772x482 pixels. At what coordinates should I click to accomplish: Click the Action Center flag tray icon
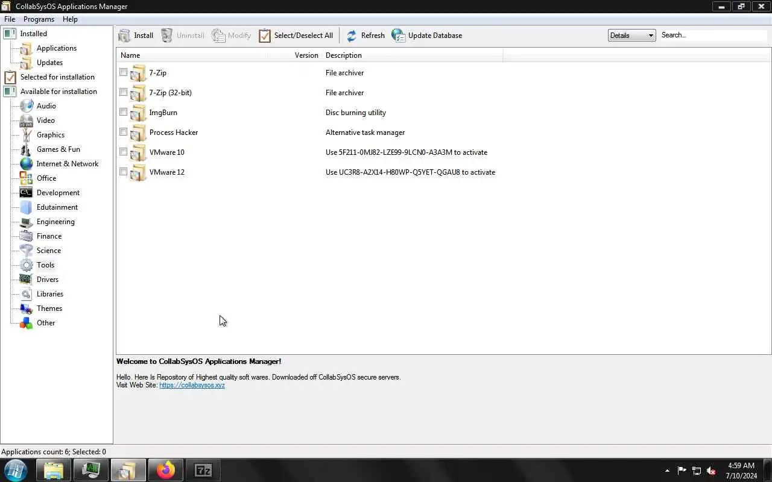pos(682,471)
